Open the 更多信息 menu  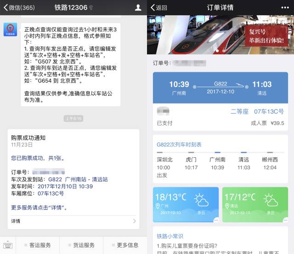click(125, 245)
